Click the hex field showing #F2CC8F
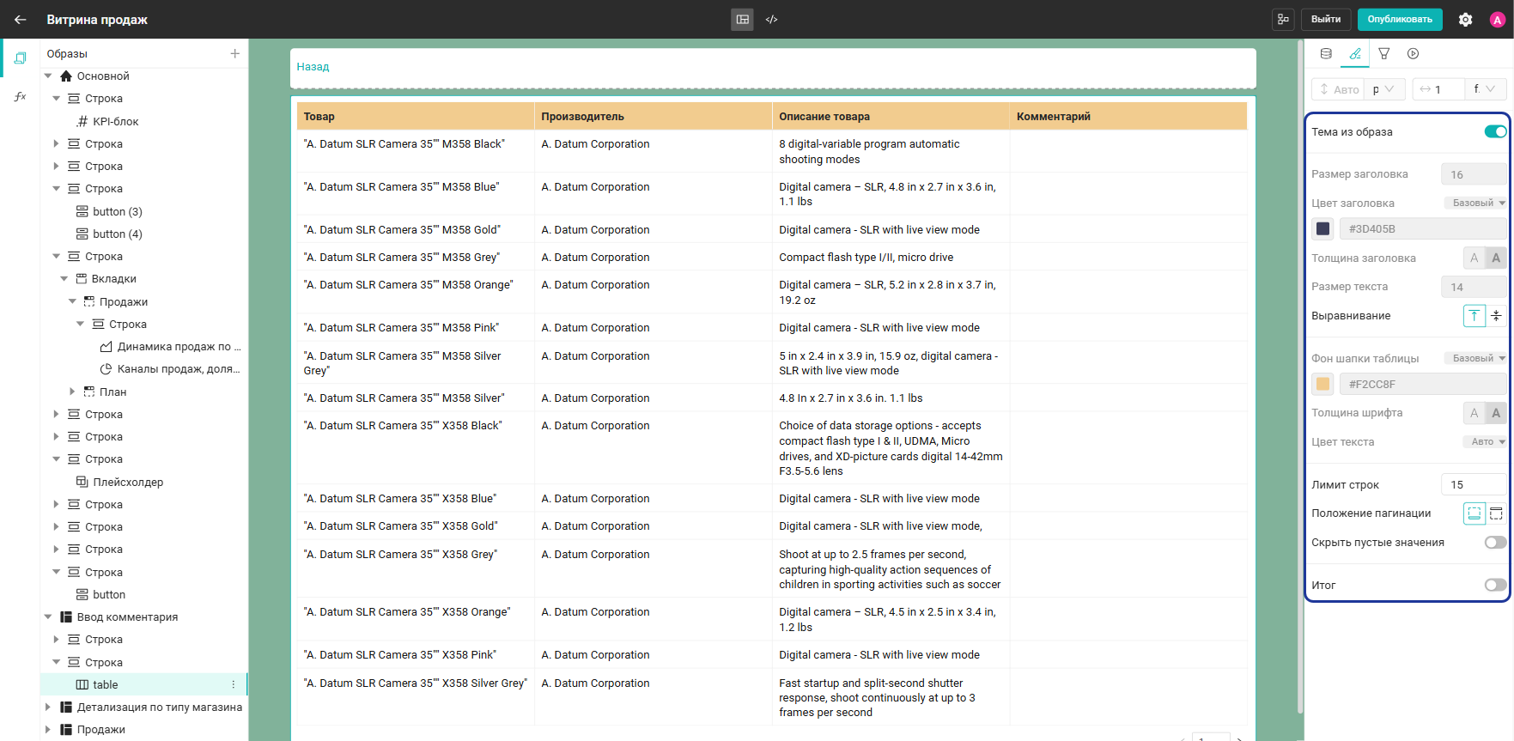 [1423, 385]
